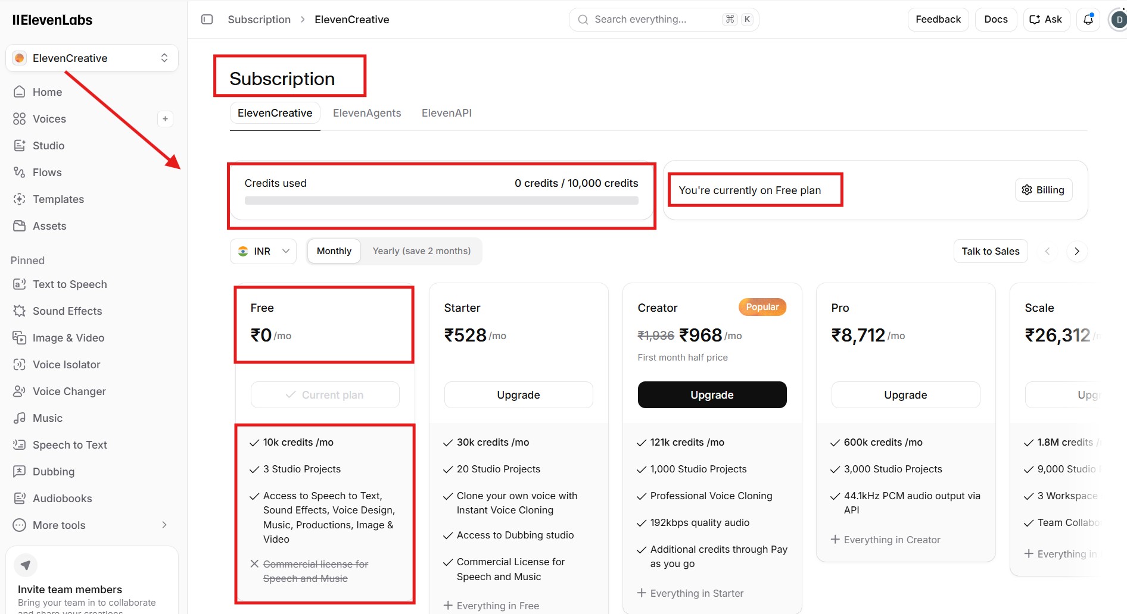The width and height of the screenshot is (1127, 614).
Task: Click the Subscription breadcrumb
Action: [259, 19]
